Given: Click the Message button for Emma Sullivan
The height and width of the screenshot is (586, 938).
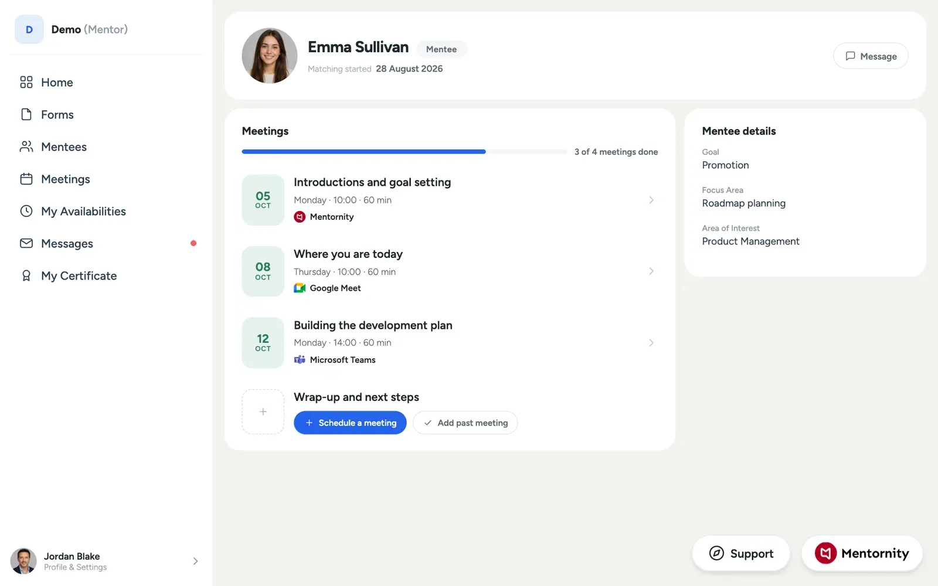Looking at the screenshot, I should coord(871,56).
